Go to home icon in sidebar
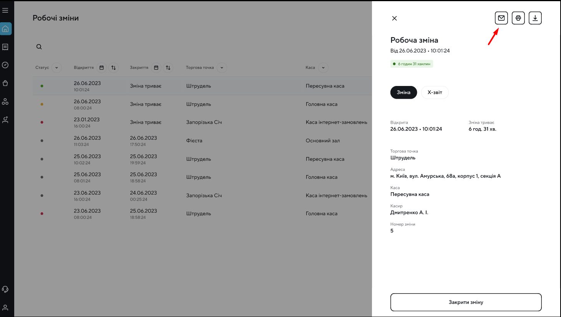This screenshot has width=561, height=317. coord(5,29)
